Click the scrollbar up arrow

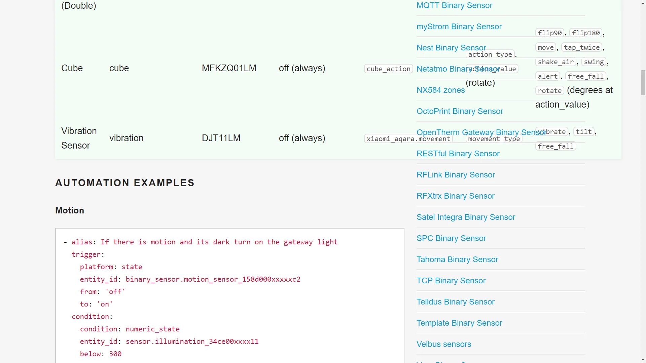point(643,3)
